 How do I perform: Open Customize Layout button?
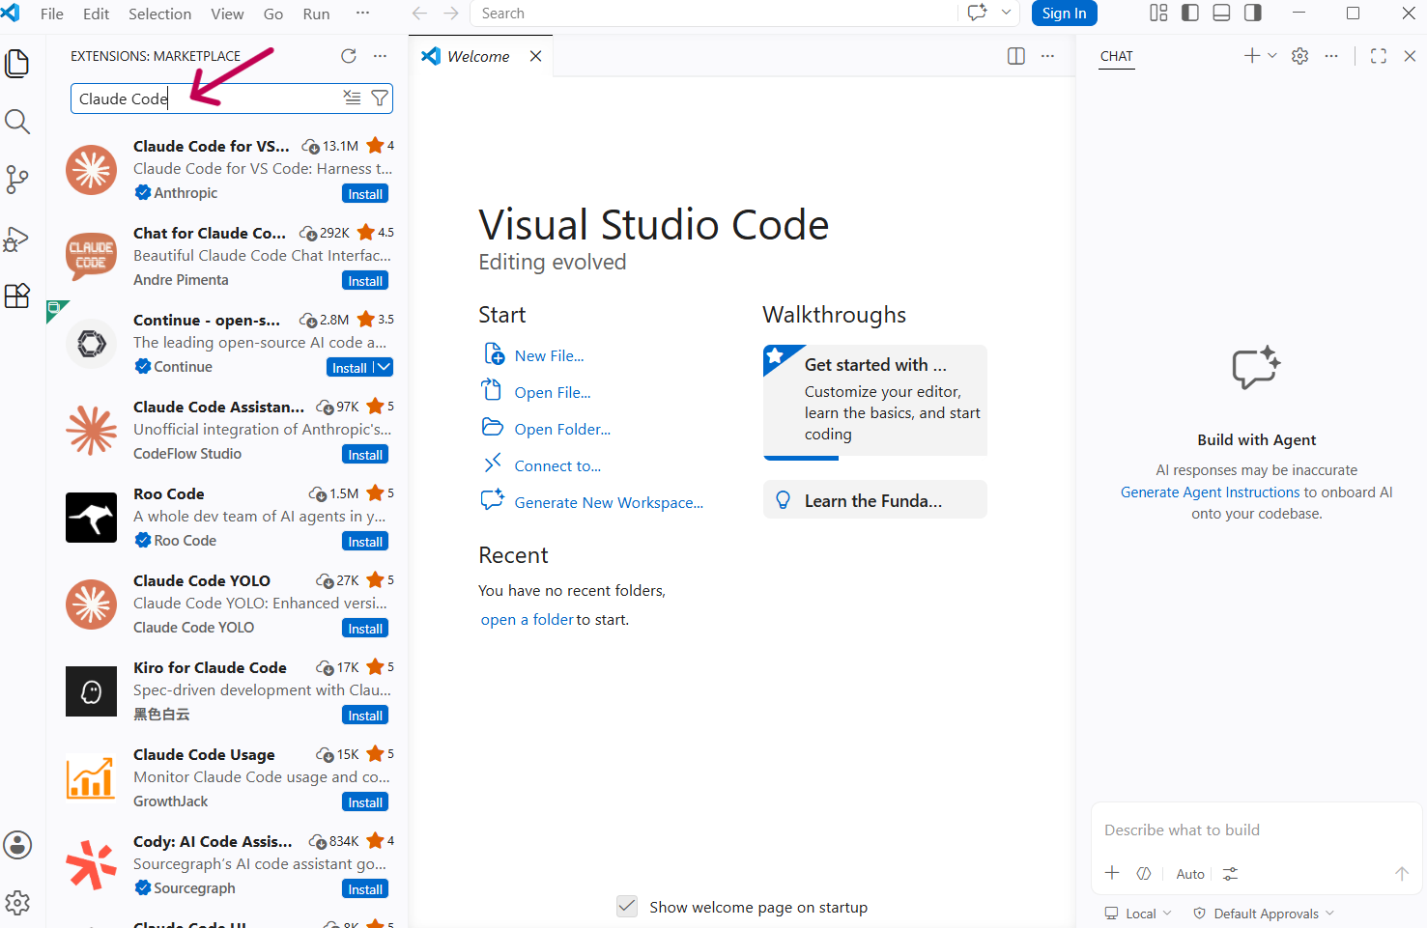(x=1158, y=13)
